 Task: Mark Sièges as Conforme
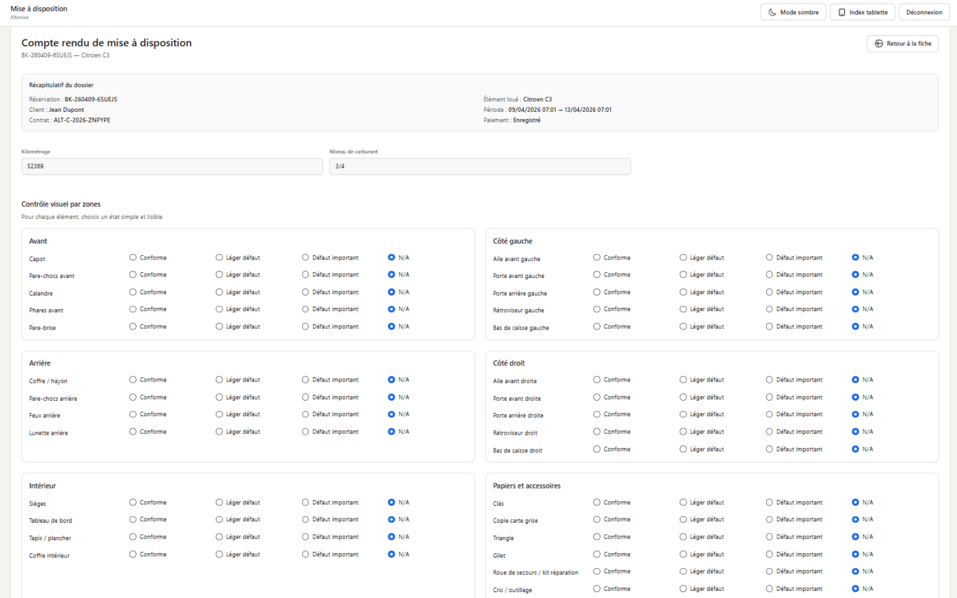coord(133,502)
